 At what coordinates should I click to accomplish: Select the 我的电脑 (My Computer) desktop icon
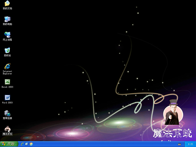[x=7, y=21]
